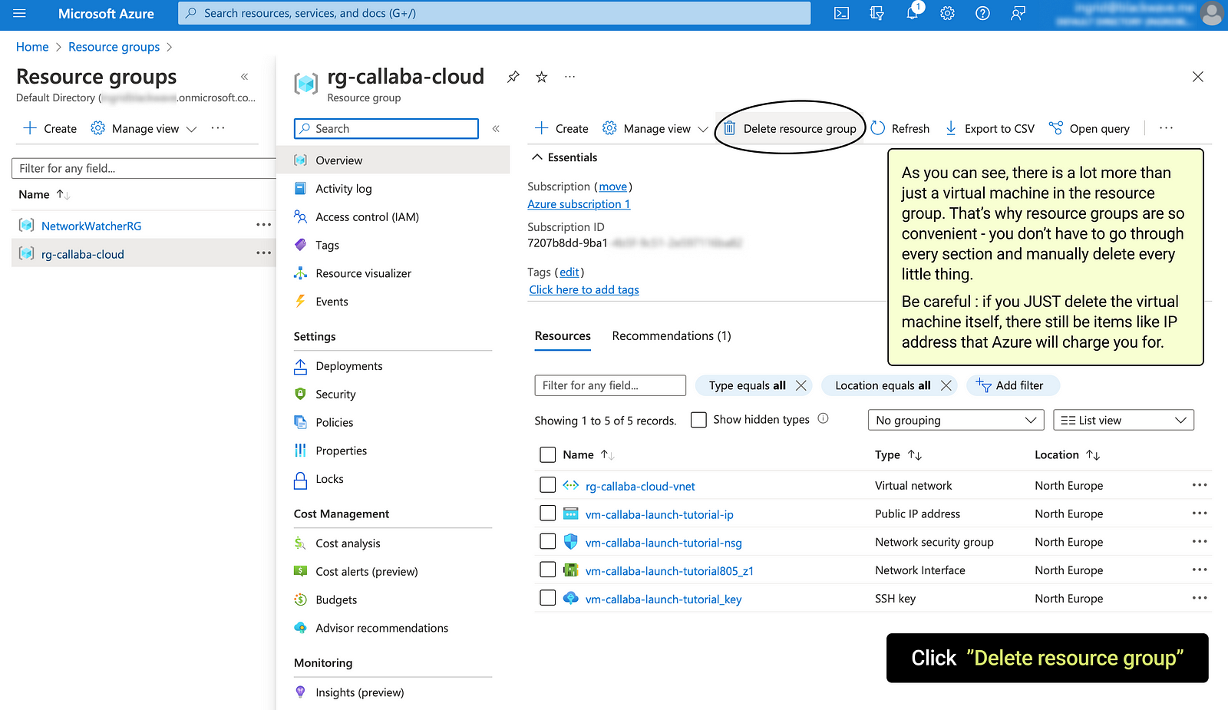
Task: Remove the Type equals all filter
Action: [801, 385]
